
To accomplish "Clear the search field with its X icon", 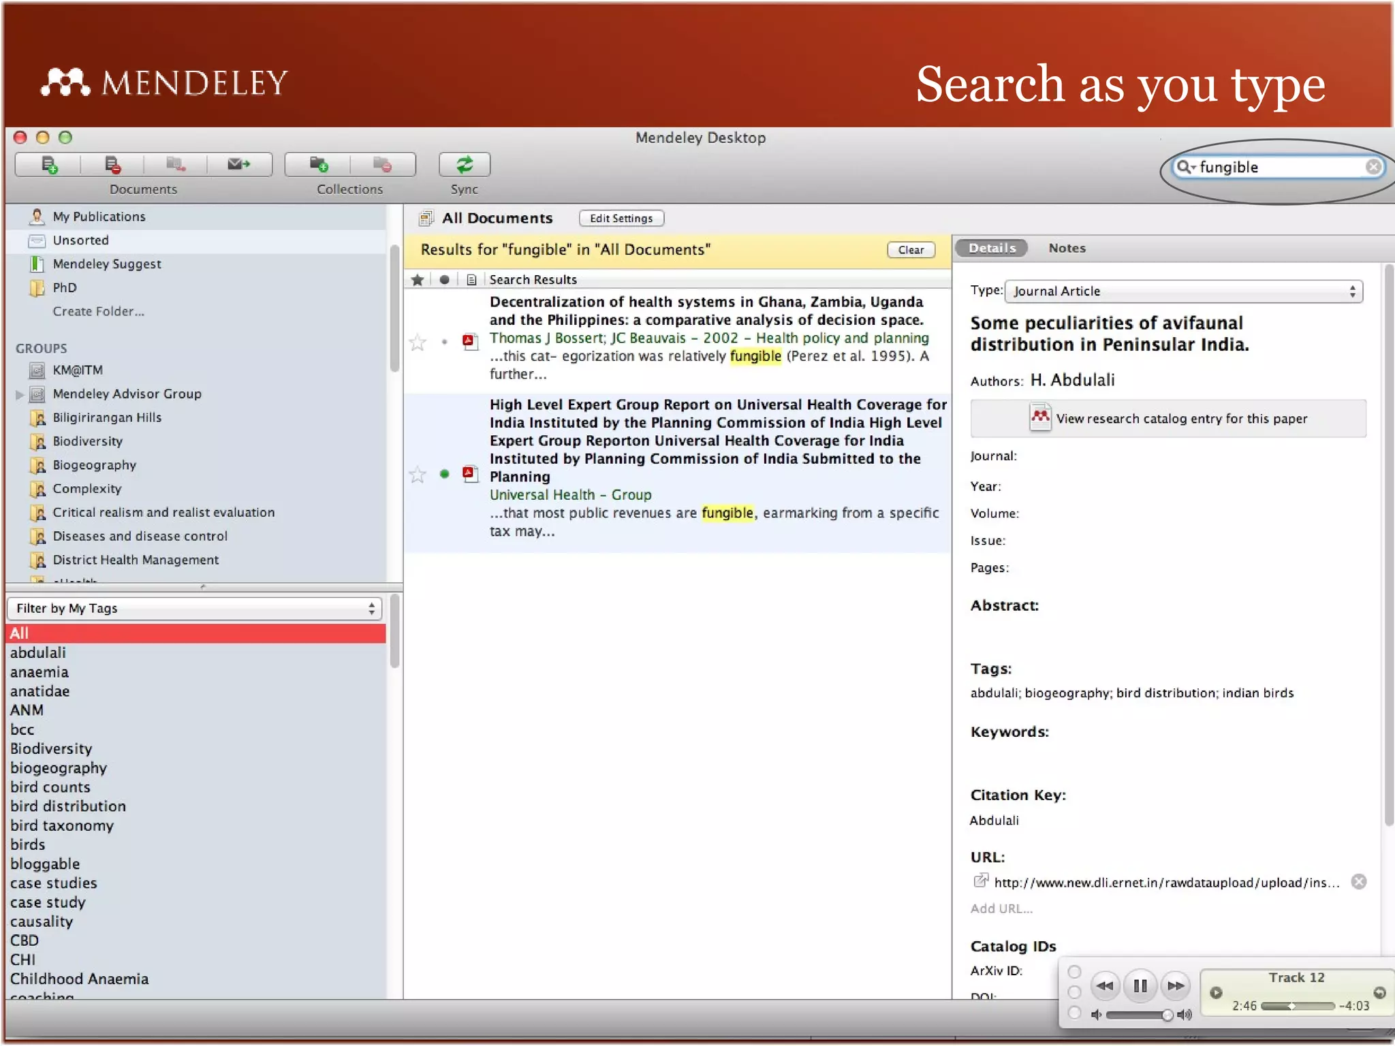I will coord(1373,167).
